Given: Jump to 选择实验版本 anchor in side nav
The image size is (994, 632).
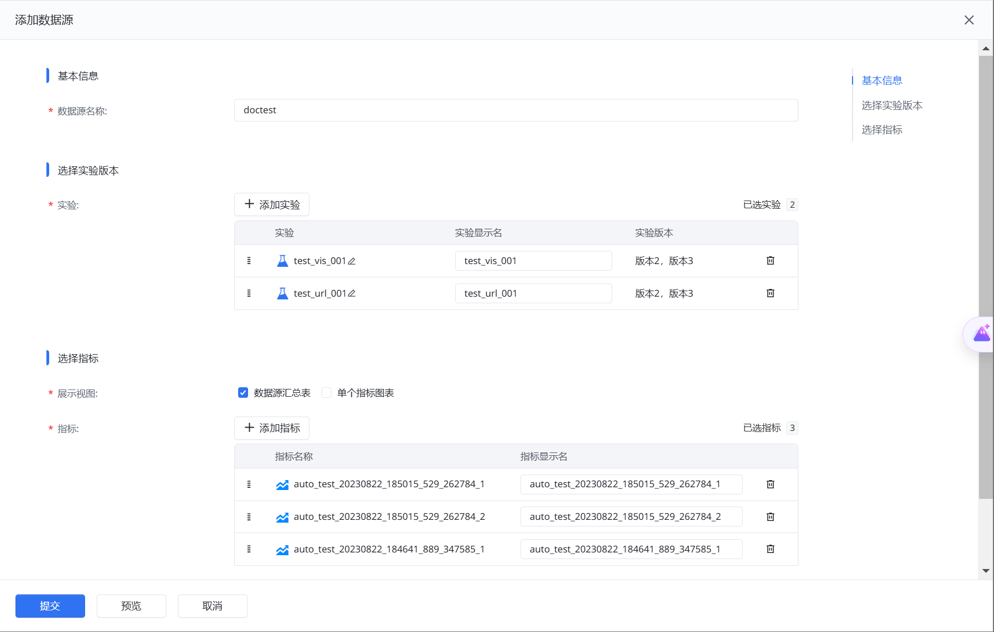Looking at the screenshot, I should 892,106.
